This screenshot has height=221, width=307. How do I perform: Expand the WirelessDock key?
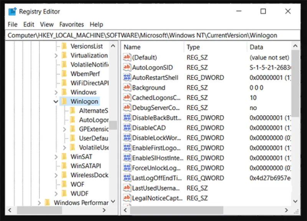[56, 175]
